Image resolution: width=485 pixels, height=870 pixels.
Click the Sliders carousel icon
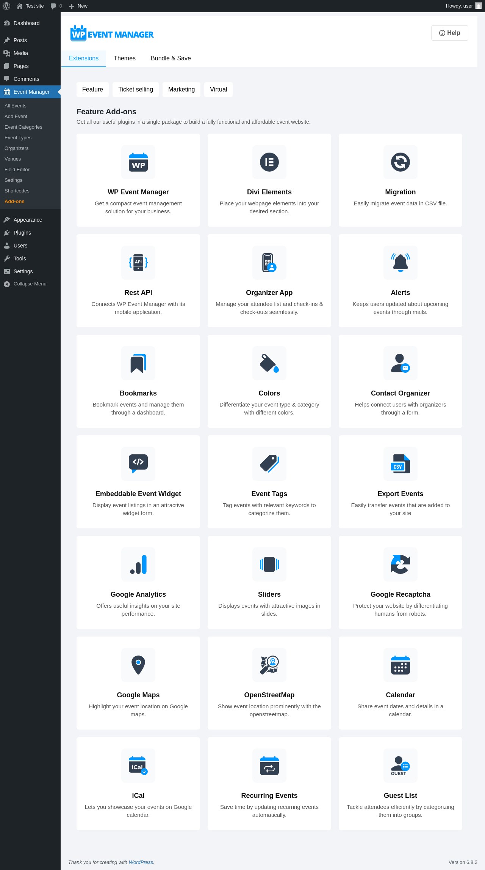point(269,564)
